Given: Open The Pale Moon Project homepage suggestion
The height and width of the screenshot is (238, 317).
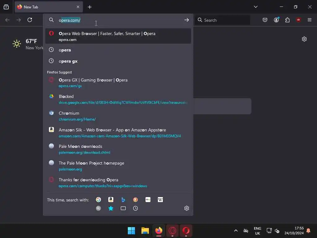Looking at the screenshot, I should 118,166.
